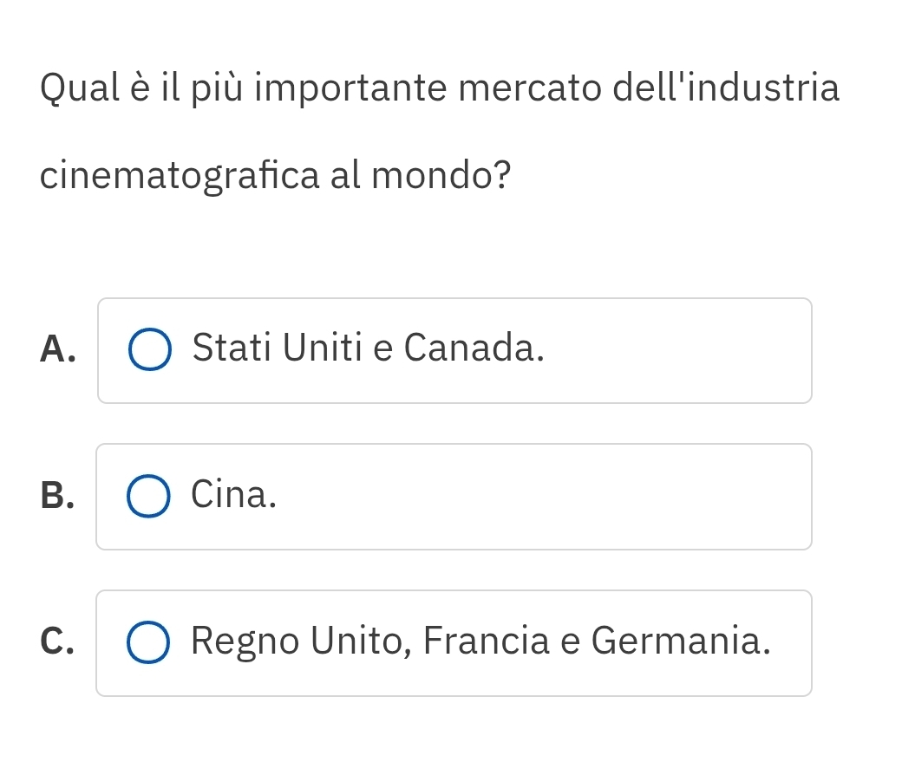The width and height of the screenshot is (915, 775).
Task: Select the radio button next to Cina
Action: (x=148, y=497)
